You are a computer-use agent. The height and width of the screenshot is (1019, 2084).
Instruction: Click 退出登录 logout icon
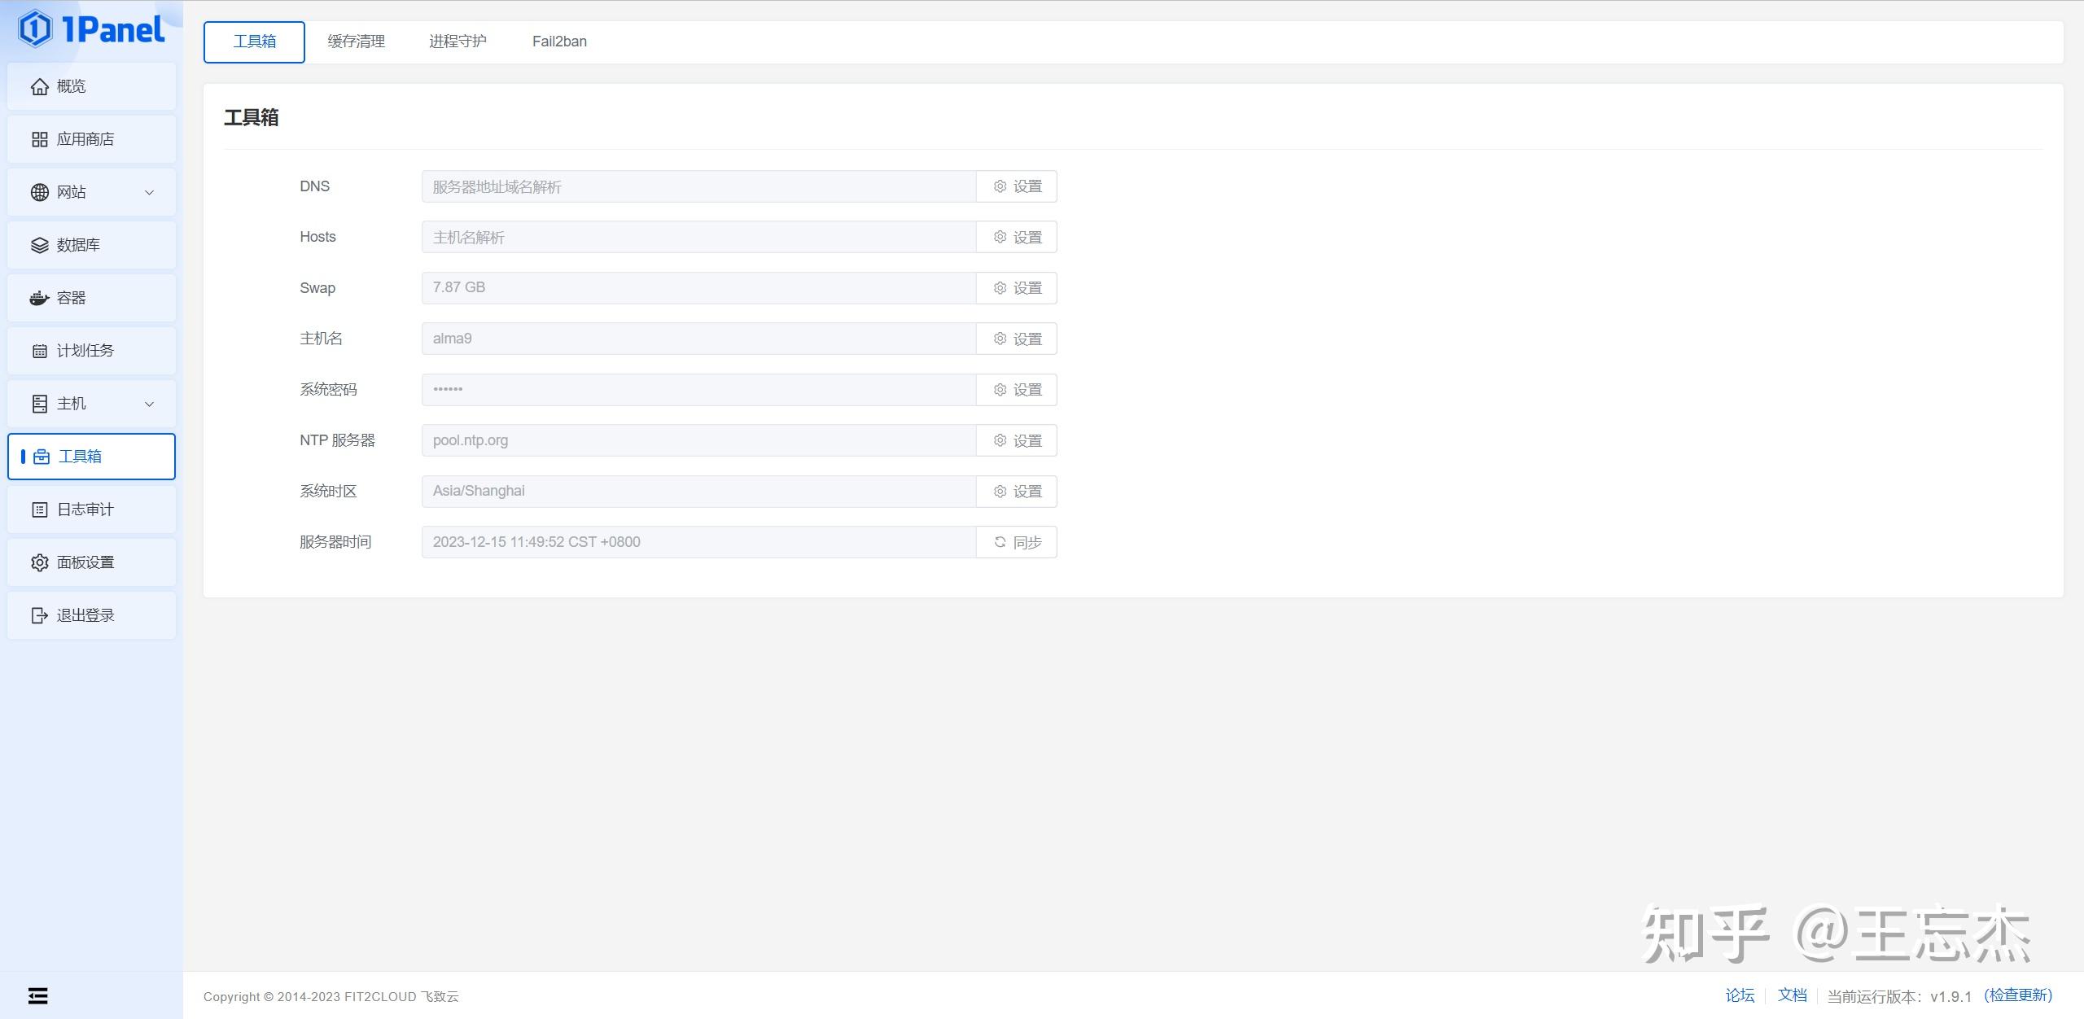click(39, 615)
